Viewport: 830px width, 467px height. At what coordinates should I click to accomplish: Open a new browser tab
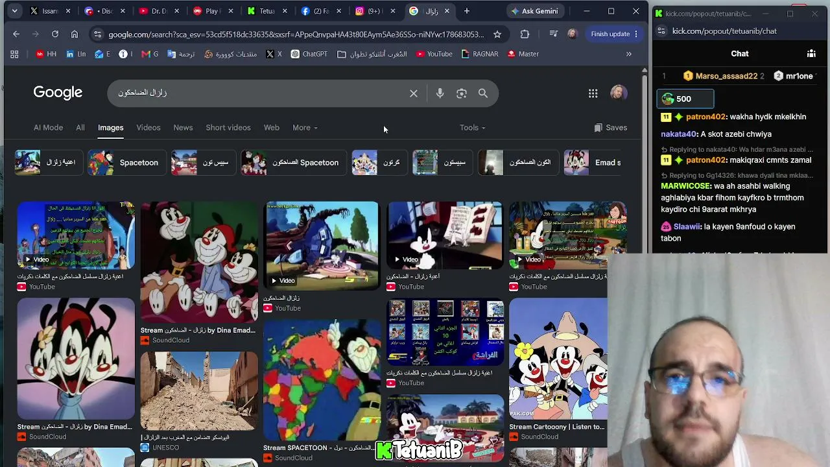466,11
